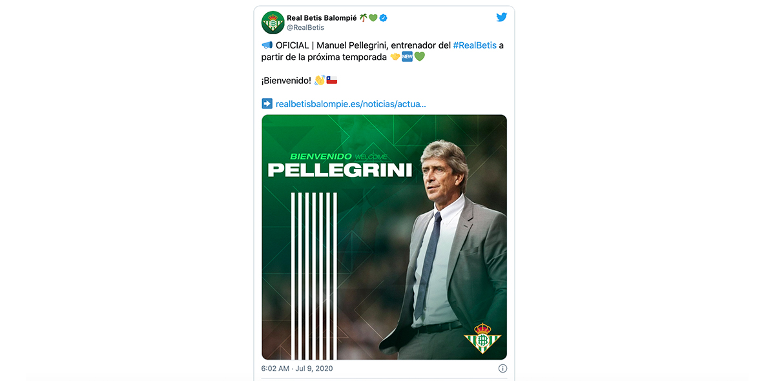The width and height of the screenshot is (775, 381).
Task: Click the megaphone emoji before OFICIAL
Action: [x=267, y=45]
